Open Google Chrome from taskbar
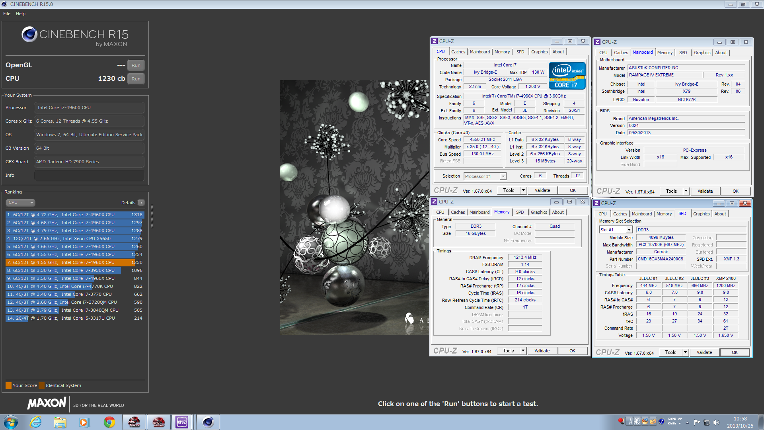Screen dimensions: 764x430 pos(109,422)
